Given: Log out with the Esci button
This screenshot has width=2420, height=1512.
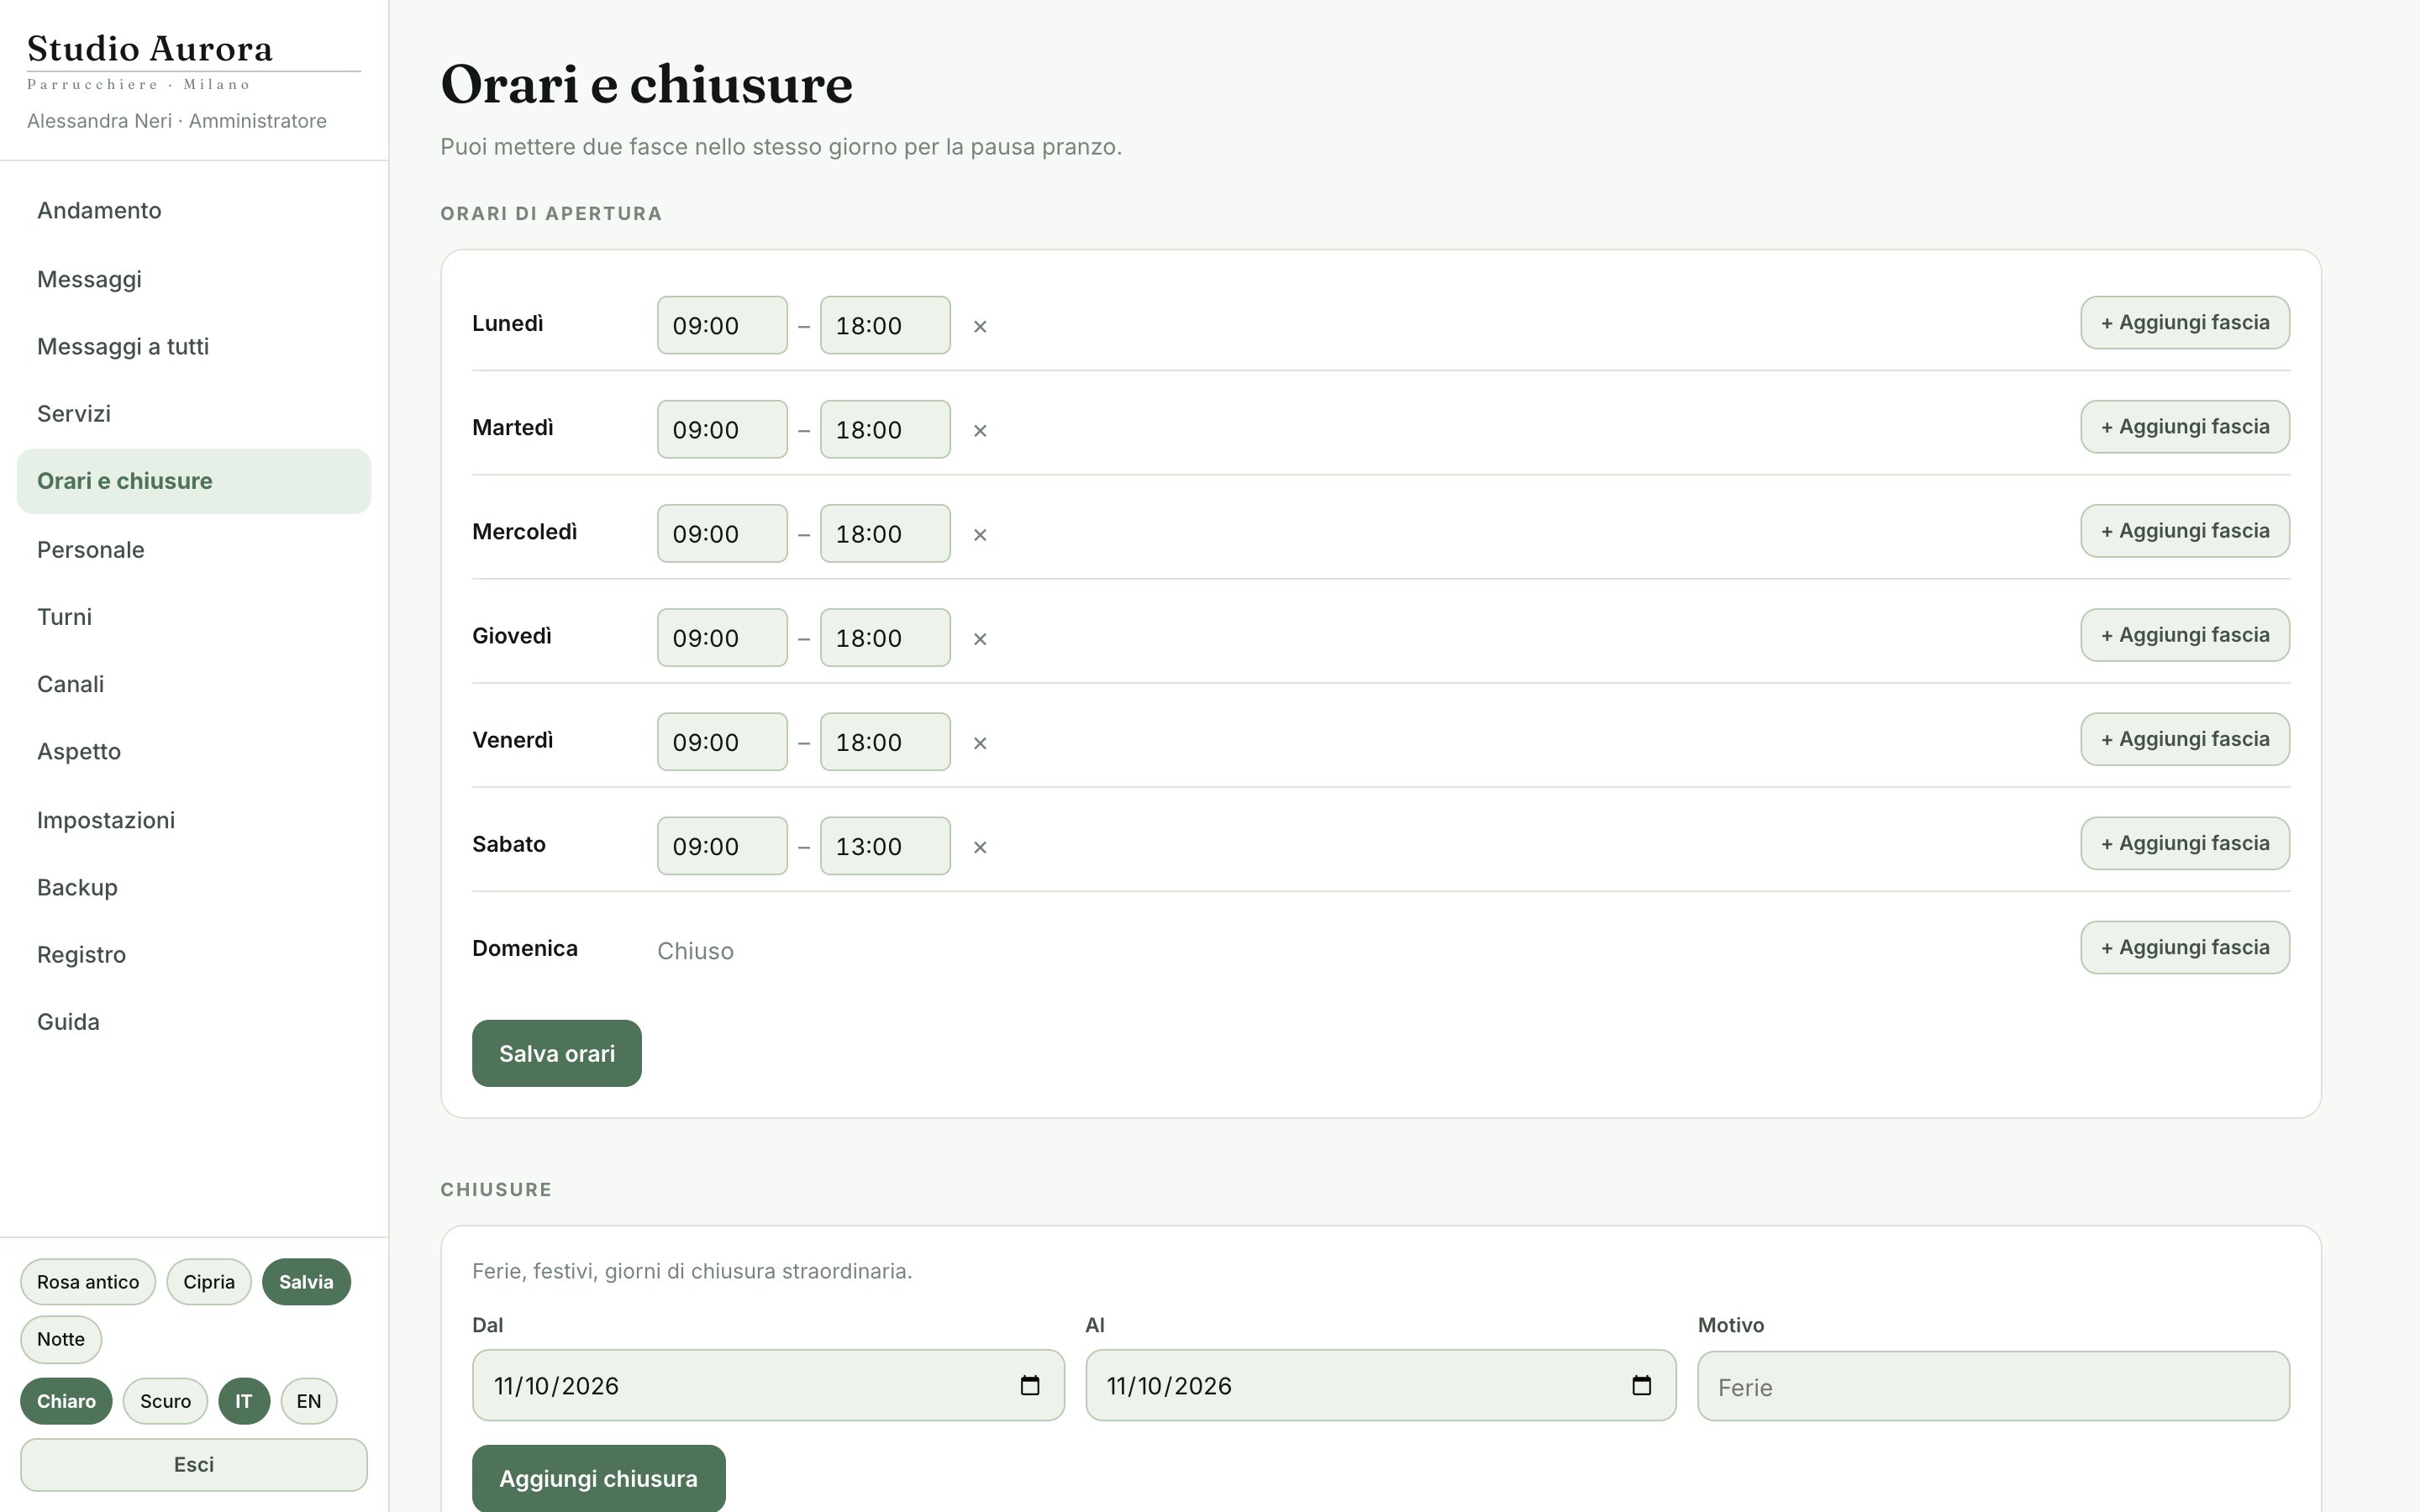Looking at the screenshot, I should pyautogui.click(x=194, y=1465).
